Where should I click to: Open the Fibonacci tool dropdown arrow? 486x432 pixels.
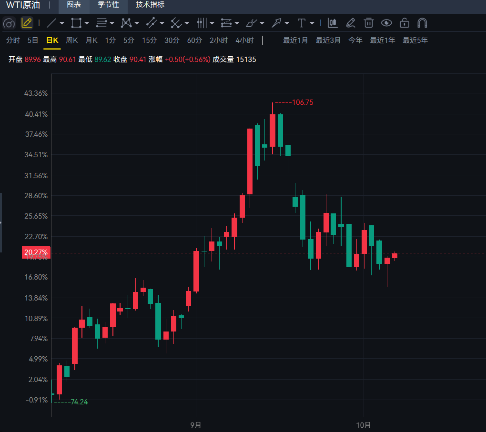pos(237,23)
